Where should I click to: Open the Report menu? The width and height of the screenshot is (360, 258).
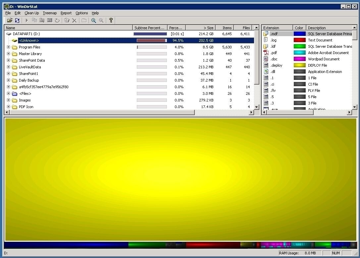coord(66,13)
